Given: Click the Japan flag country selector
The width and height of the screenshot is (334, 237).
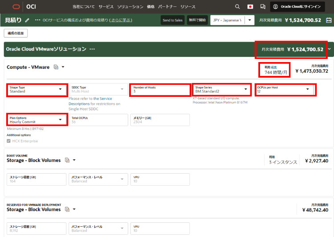Looking at the screenshot, I should [x=250, y=7].
